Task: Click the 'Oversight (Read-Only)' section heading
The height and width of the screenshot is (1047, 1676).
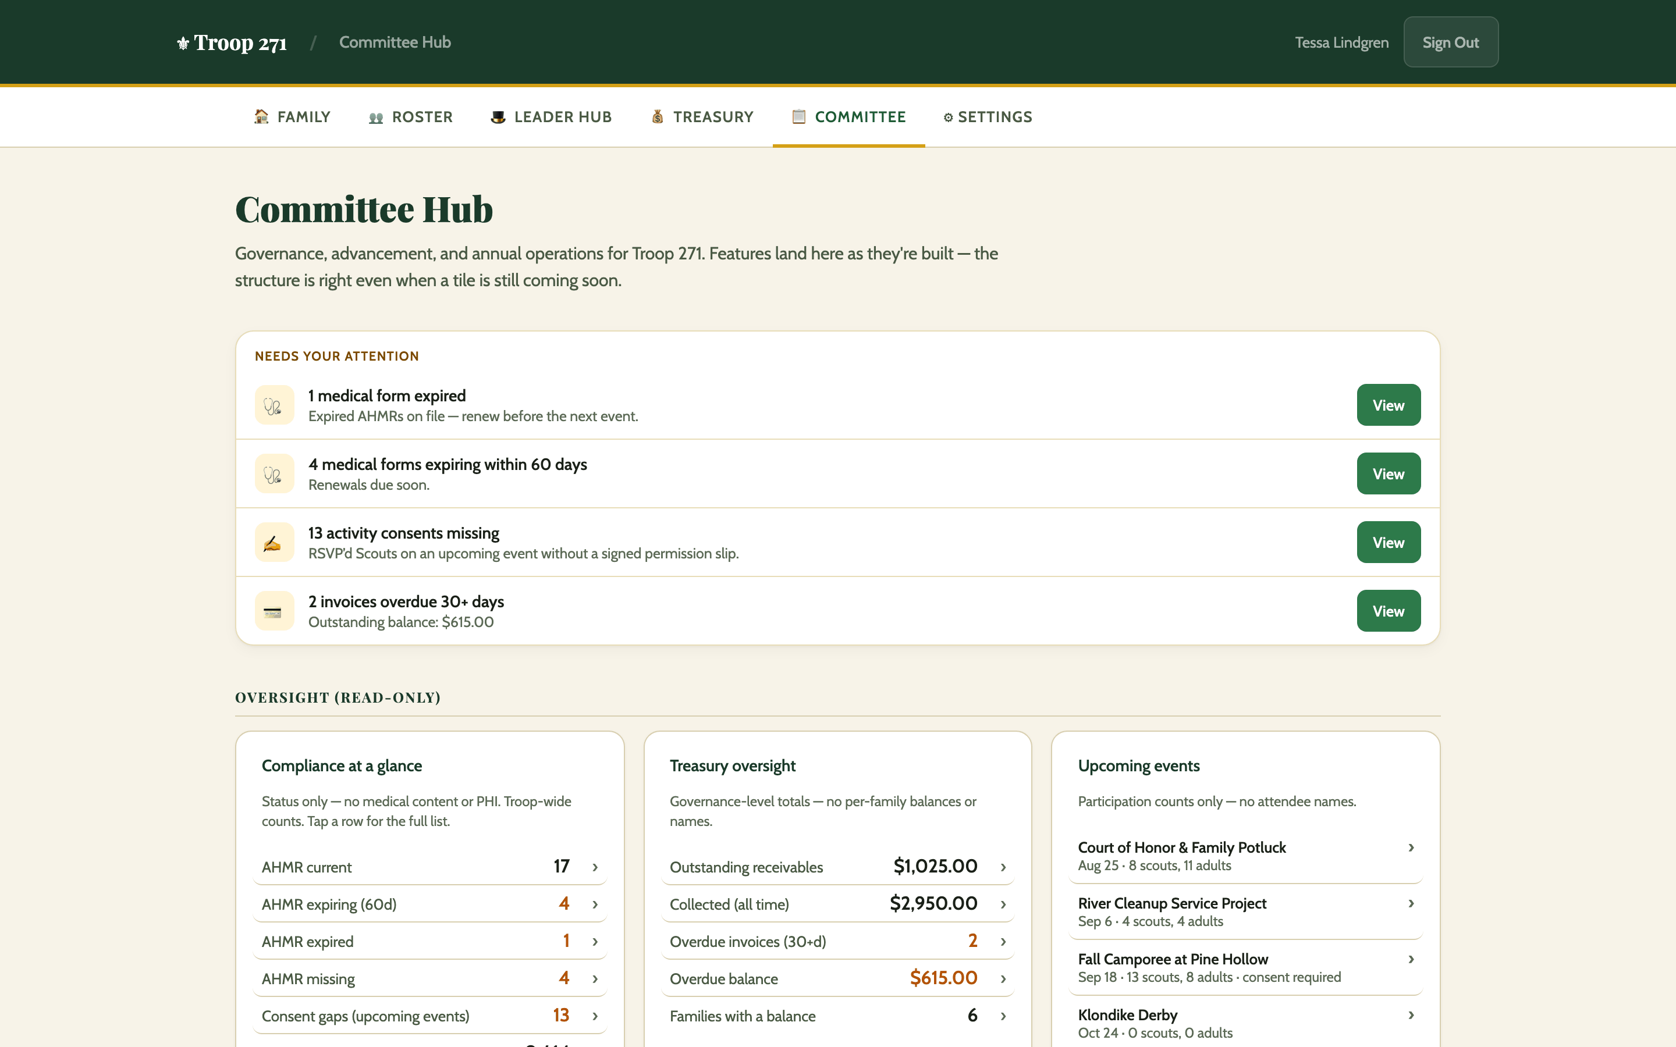Action: coord(338,697)
